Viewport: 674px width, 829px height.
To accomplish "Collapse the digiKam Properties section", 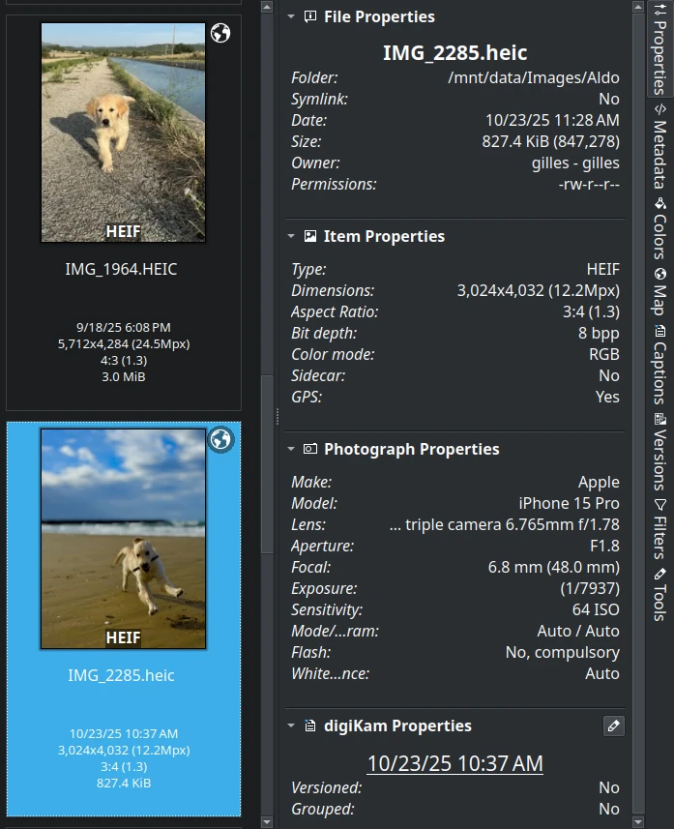I will click(291, 725).
